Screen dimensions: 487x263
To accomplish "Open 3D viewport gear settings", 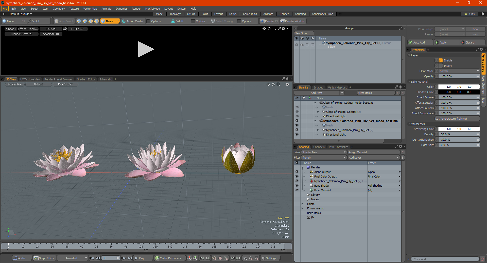I will click(287, 84).
